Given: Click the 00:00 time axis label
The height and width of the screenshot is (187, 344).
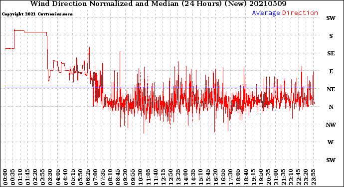Looking at the screenshot, I should point(5,177).
